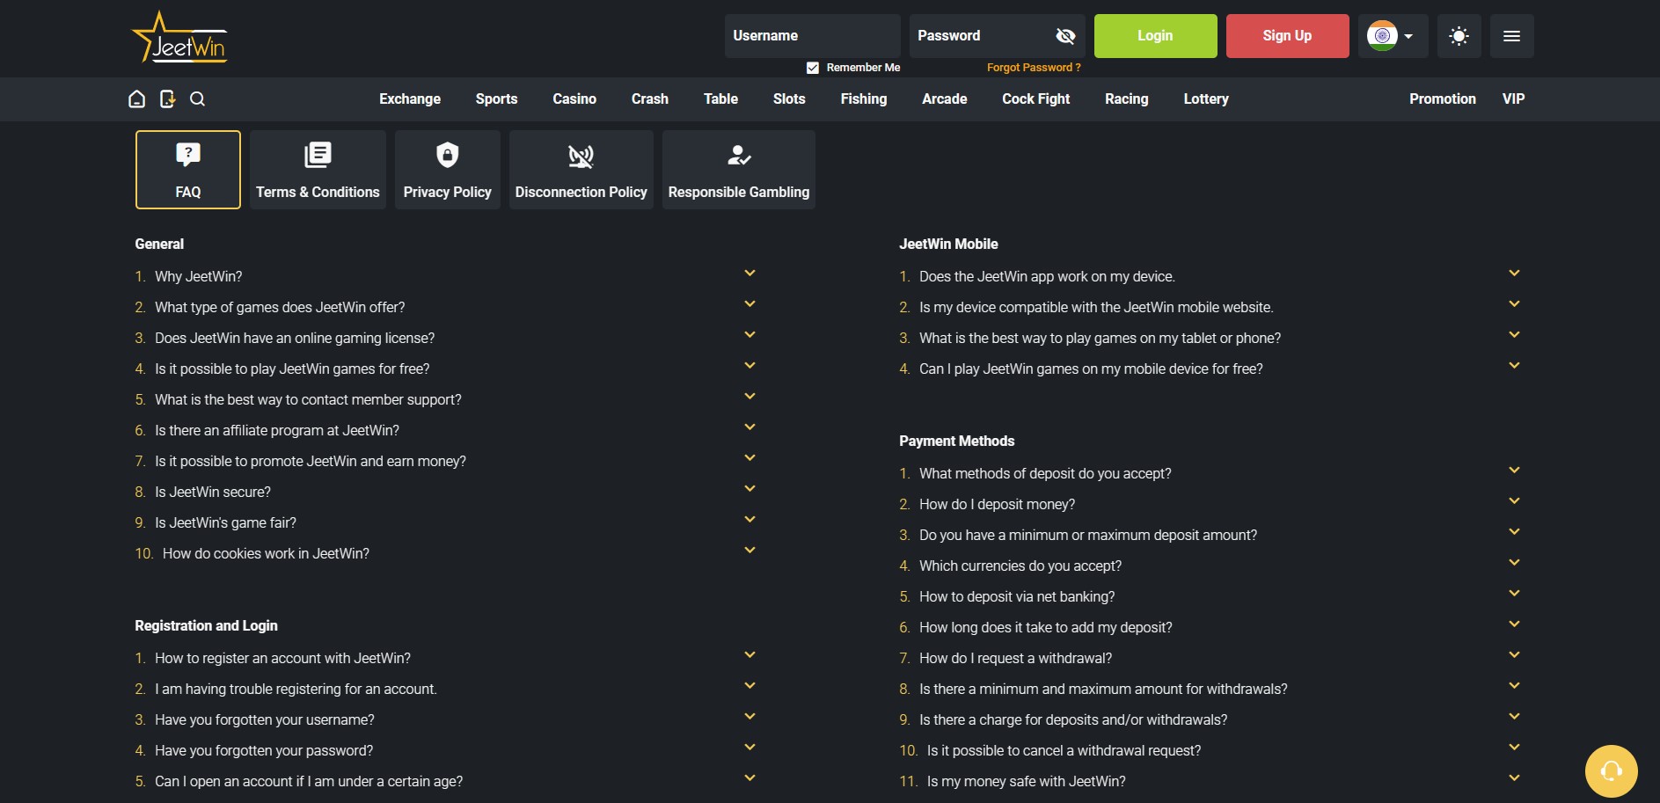Click 'Is it possible to cancel a withdrawal request?'

tap(1064, 751)
